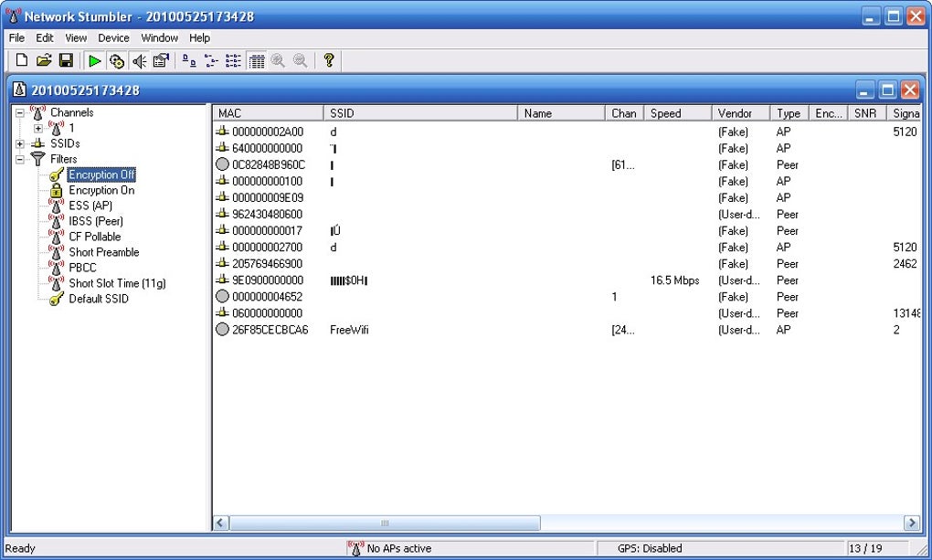The height and width of the screenshot is (560, 932).
Task: Expand the SSIDs tree node
Action: [x=19, y=143]
